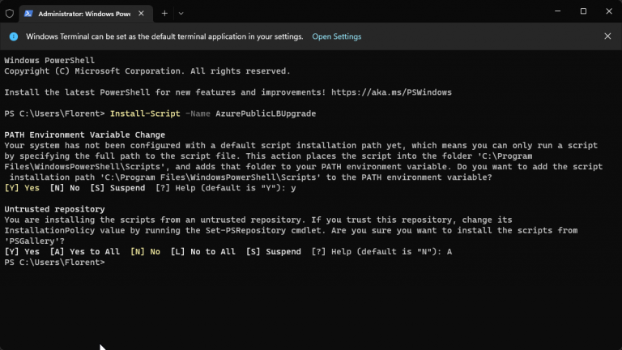This screenshot has height=350, width=622.
Task: Click the Install-Script command text
Action: [x=145, y=113]
